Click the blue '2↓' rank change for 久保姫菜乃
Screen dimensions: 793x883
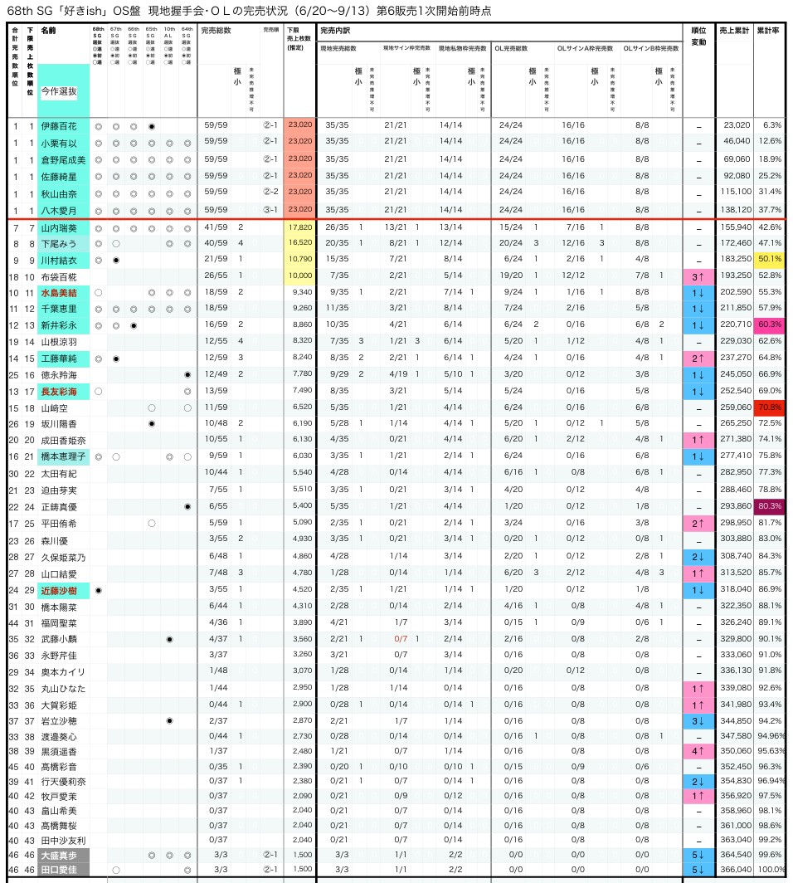click(x=698, y=557)
